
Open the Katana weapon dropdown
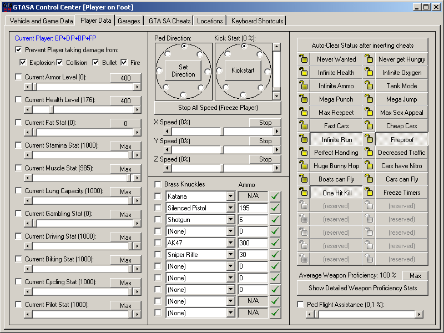click(x=231, y=196)
